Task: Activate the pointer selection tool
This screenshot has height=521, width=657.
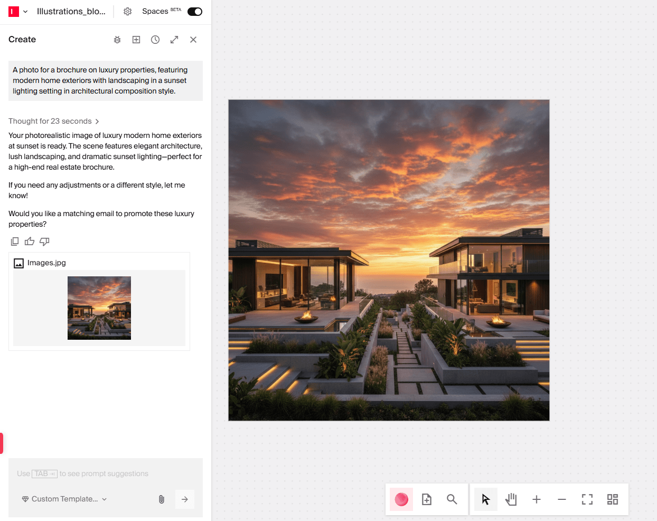Action: (x=485, y=499)
